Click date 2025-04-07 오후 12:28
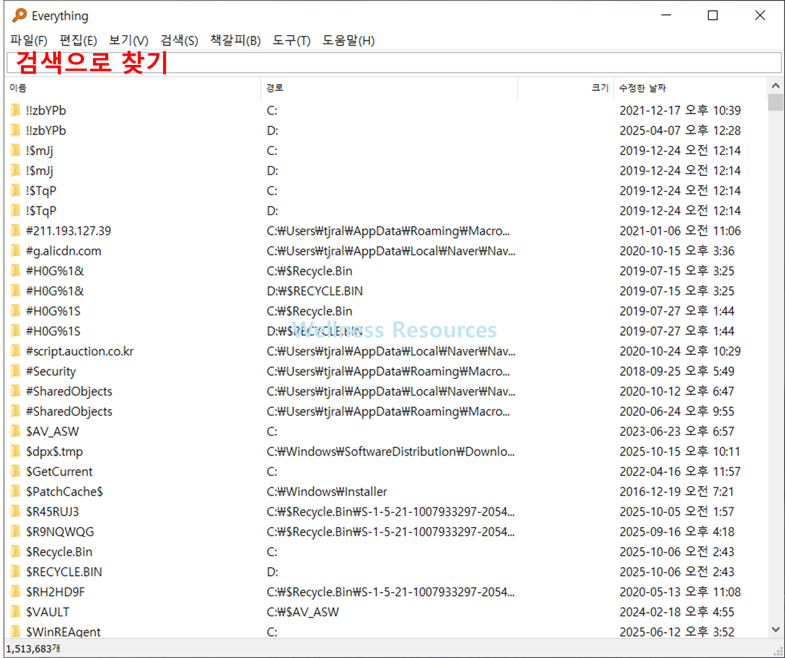This screenshot has width=785, height=658. [680, 130]
